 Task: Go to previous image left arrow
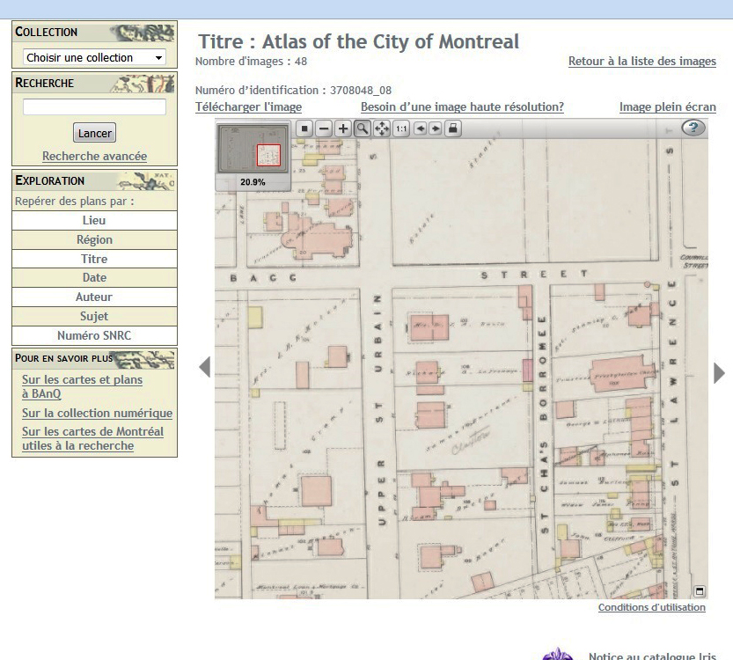pos(205,367)
